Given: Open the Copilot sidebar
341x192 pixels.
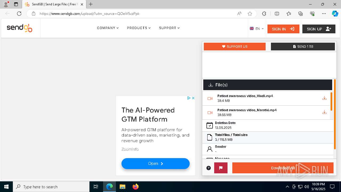Looking at the screenshot, I should [335, 14].
